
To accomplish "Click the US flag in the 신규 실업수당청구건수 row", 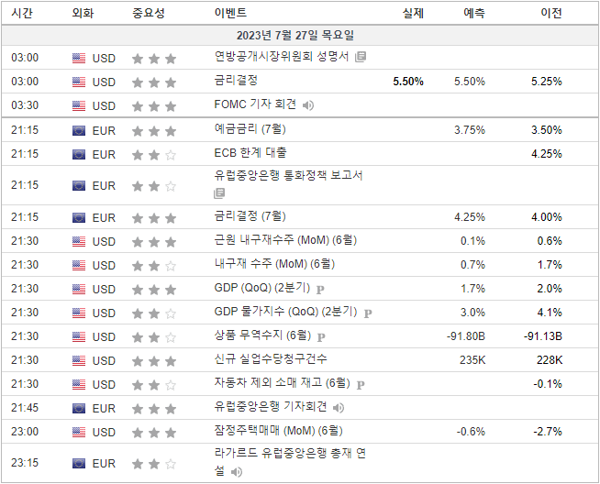I will (x=79, y=360).
